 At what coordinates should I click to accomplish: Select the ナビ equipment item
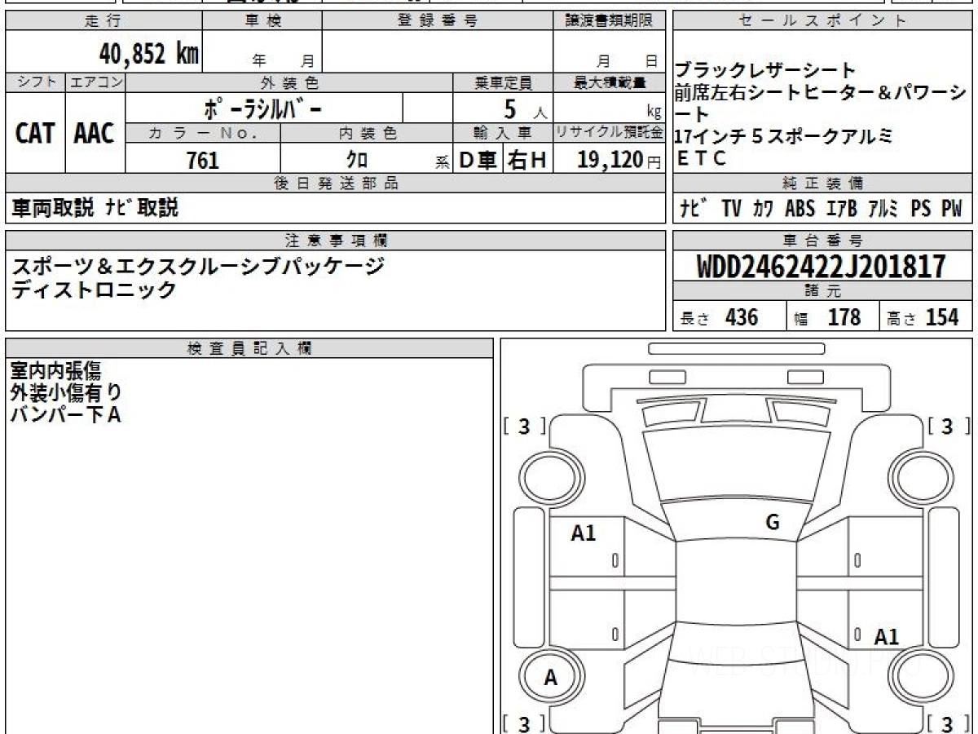[x=693, y=209]
